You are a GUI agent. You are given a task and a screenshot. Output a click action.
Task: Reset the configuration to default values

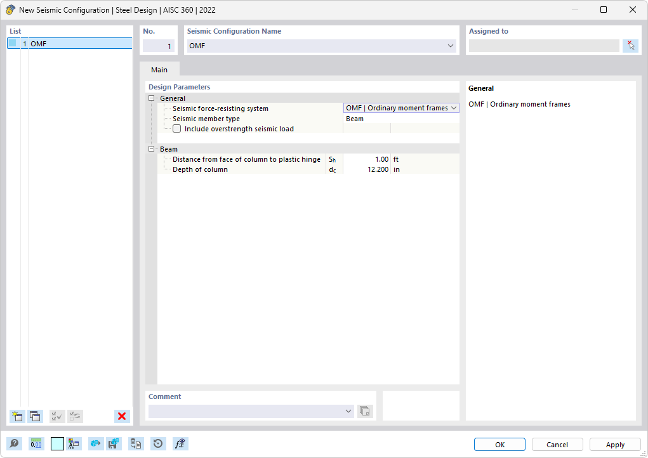(x=158, y=443)
